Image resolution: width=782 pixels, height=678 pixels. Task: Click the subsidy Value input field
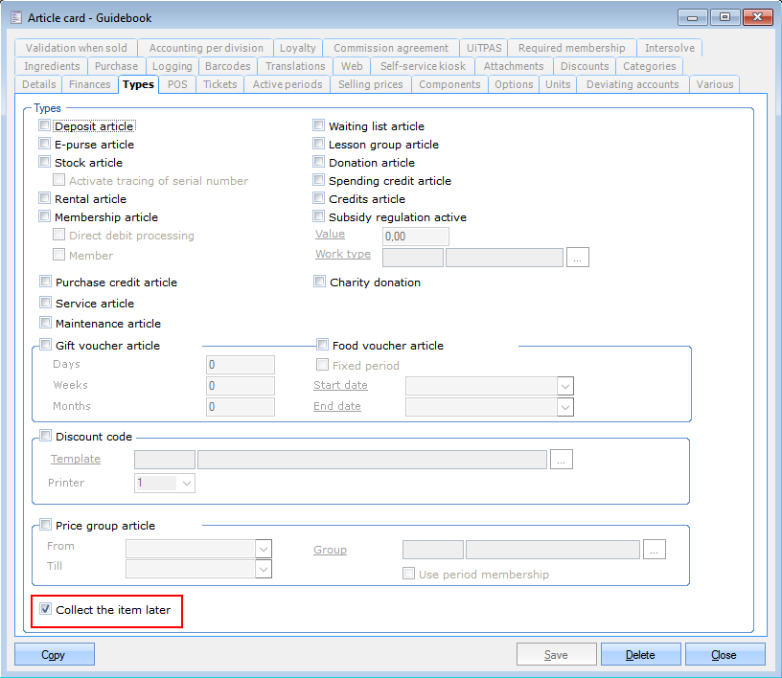pos(415,236)
